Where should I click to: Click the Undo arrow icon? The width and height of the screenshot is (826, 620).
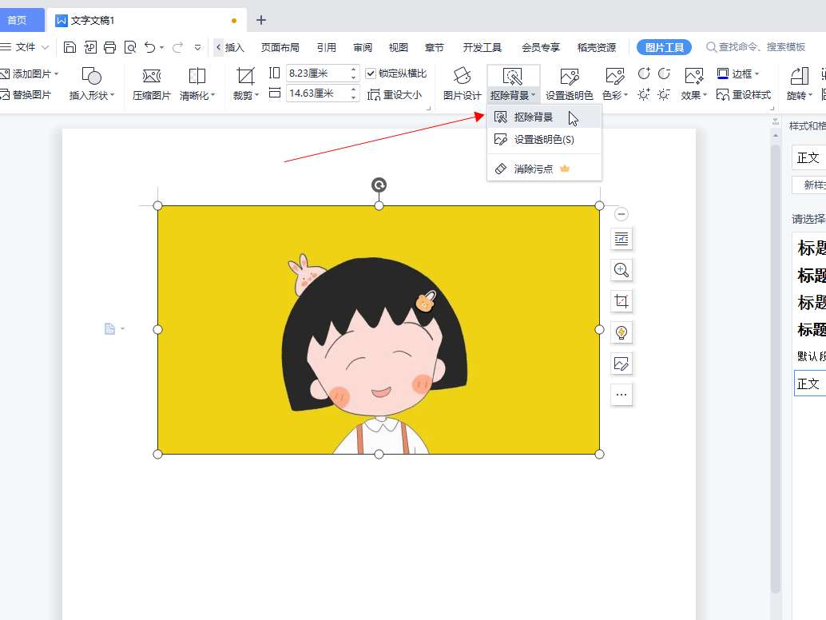coord(150,47)
